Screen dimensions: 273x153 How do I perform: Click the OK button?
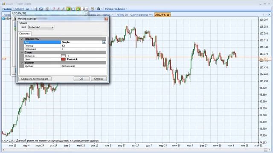coord(81,79)
